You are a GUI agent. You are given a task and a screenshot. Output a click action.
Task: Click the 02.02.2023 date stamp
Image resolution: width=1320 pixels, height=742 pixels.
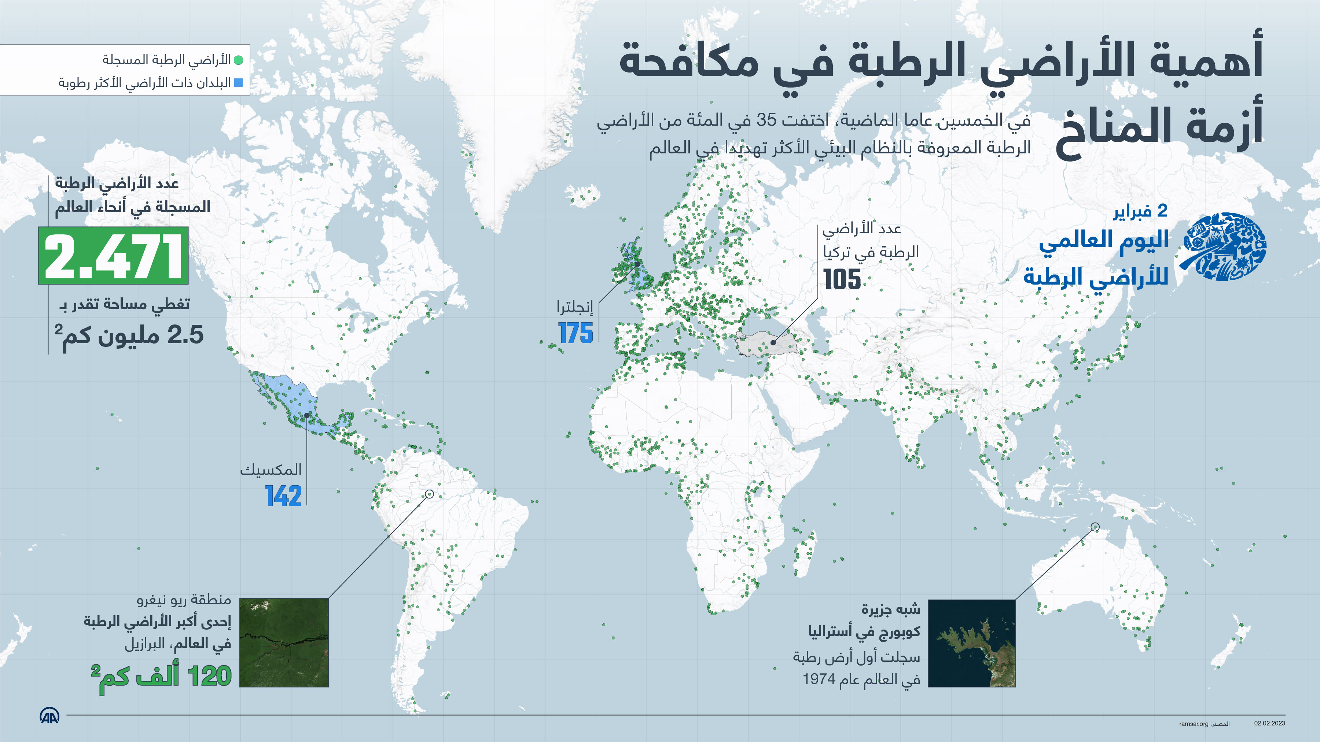coord(1269,723)
